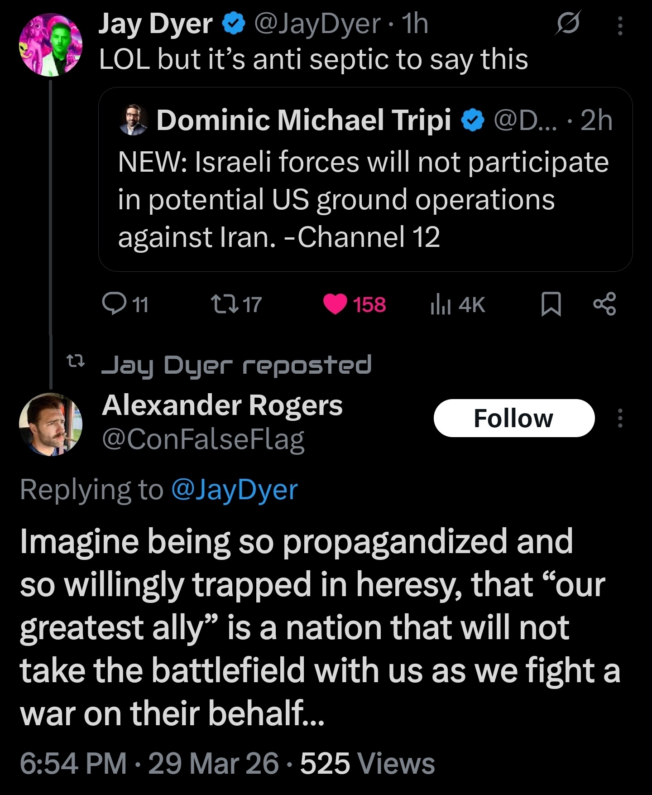Click Jay Dyer's verified badge
This screenshot has width=652, height=795.
[234, 24]
